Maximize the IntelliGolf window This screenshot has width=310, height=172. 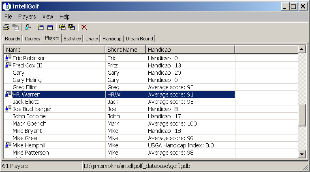click(294, 6)
